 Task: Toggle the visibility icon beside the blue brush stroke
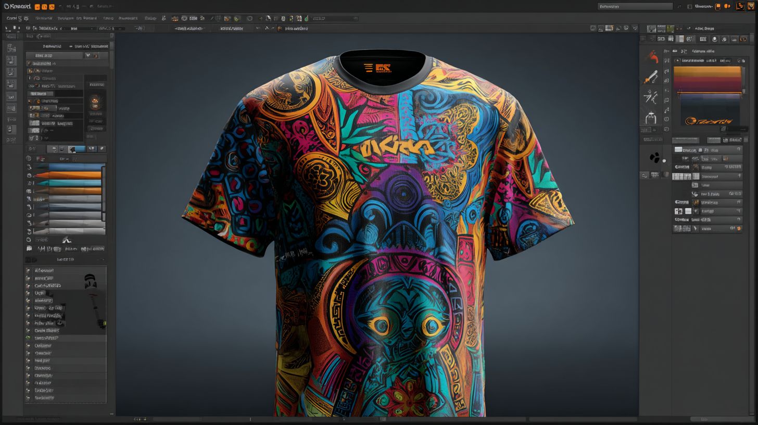(29, 167)
